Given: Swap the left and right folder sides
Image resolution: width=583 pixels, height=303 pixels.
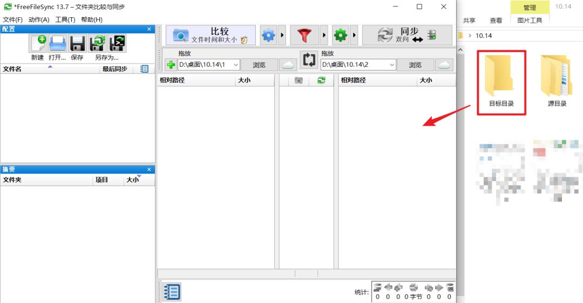Looking at the screenshot, I should click(309, 60).
